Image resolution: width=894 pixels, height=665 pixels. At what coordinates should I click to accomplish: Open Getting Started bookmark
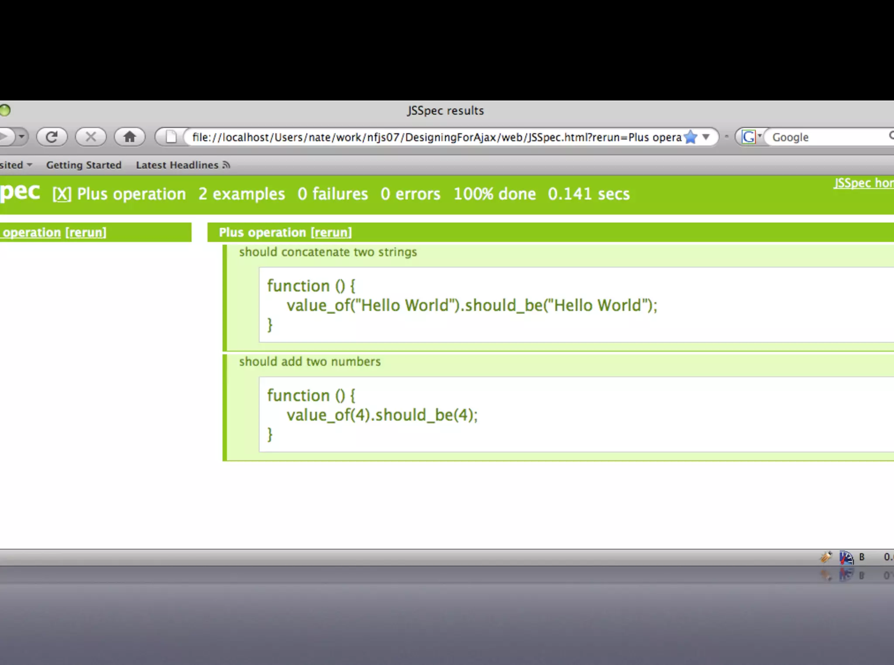click(x=84, y=165)
